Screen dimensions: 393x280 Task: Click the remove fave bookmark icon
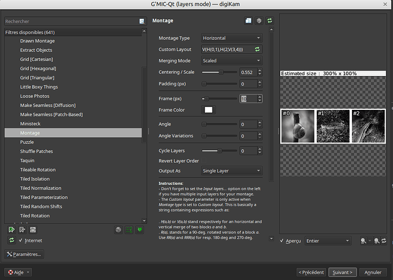[x=22, y=230]
